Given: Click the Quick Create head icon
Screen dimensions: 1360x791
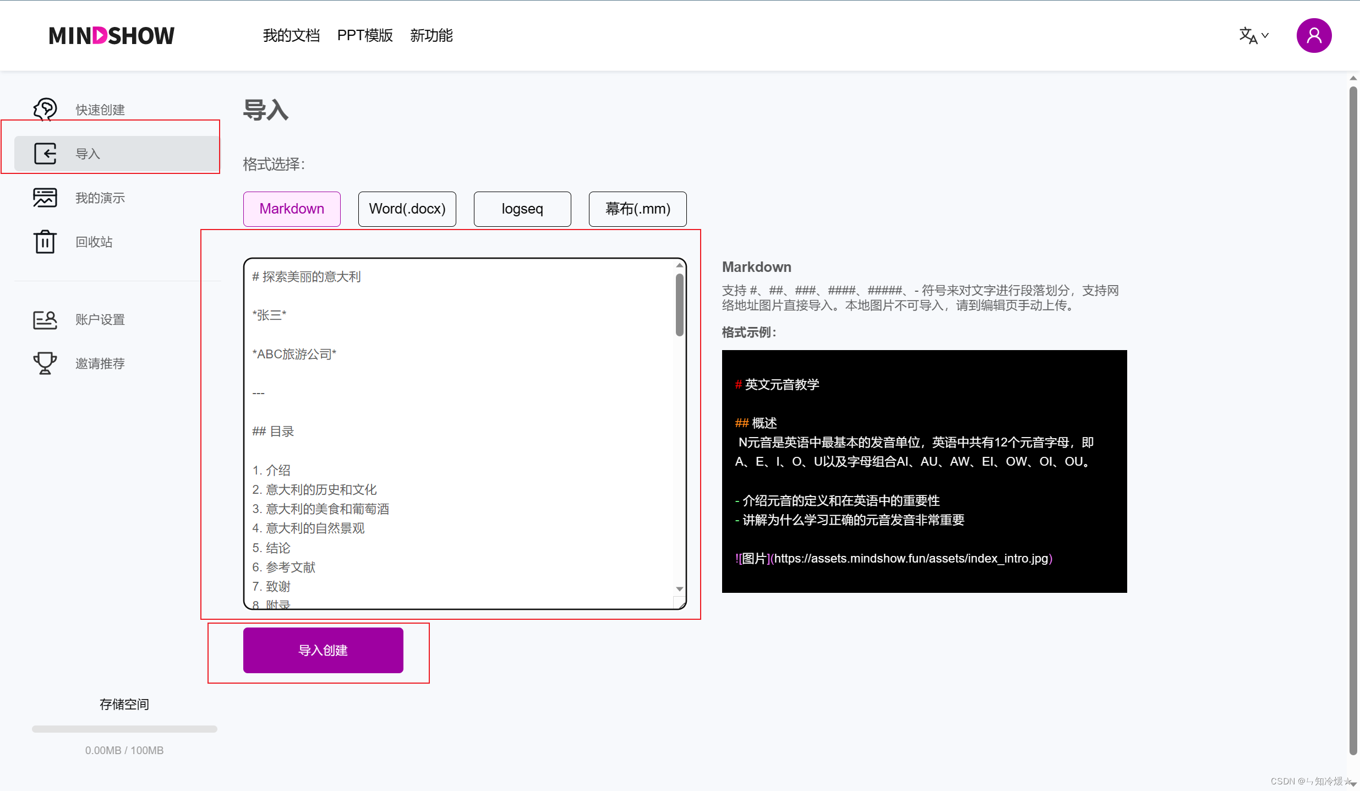Looking at the screenshot, I should point(45,110).
